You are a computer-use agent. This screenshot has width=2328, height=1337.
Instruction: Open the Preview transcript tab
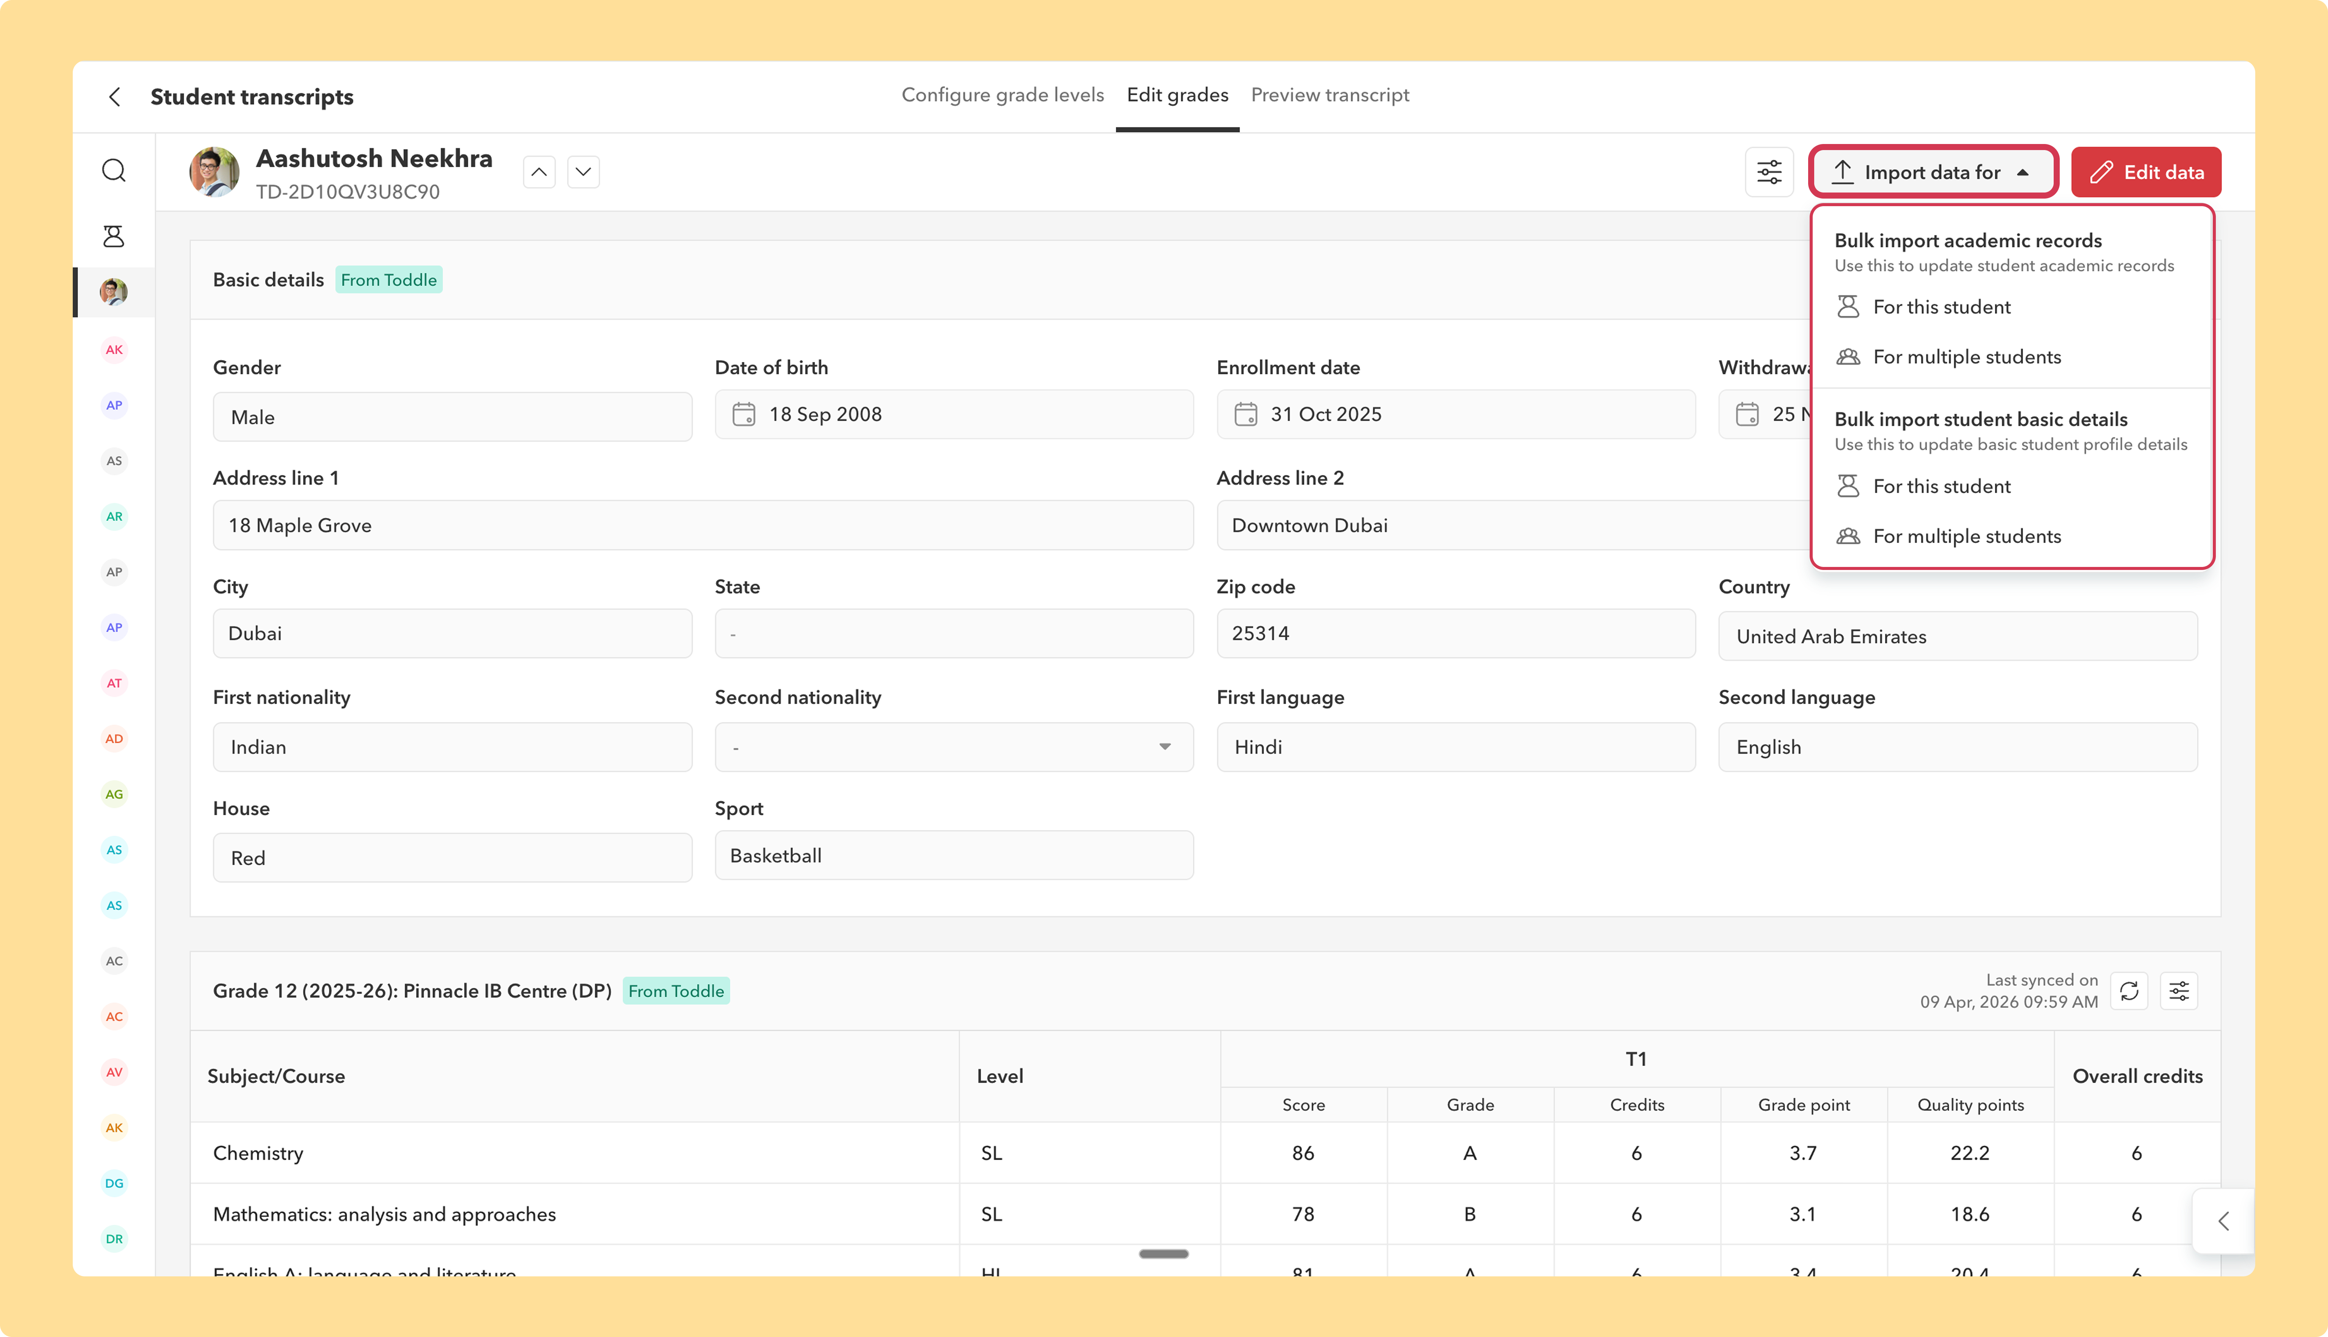click(x=1329, y=95)
